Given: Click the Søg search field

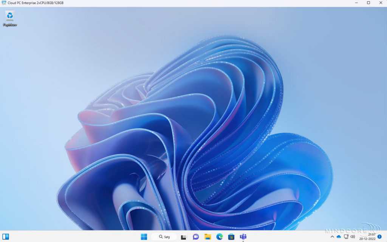Looking at the screenshot, I should (x=164, y=237).
